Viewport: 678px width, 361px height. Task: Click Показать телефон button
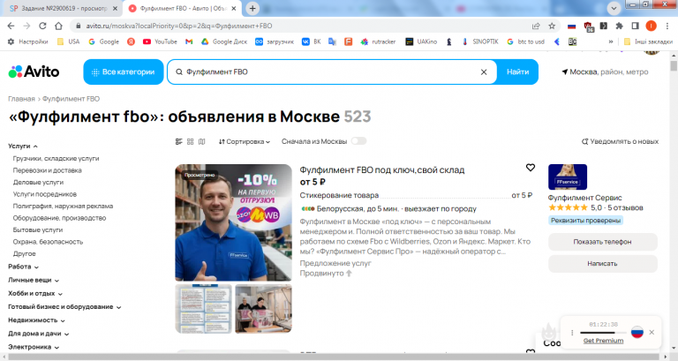[x=602, y=242]
